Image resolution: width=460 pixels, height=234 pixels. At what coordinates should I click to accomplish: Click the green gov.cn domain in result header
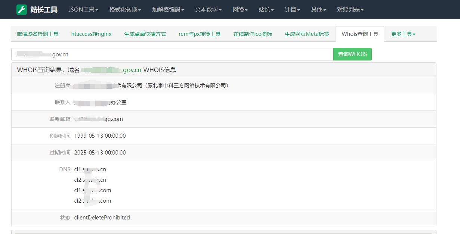111,70
